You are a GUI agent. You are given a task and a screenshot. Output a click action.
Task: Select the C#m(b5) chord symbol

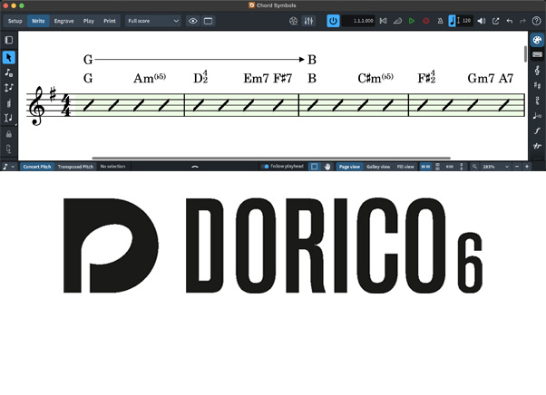point(375,78)
